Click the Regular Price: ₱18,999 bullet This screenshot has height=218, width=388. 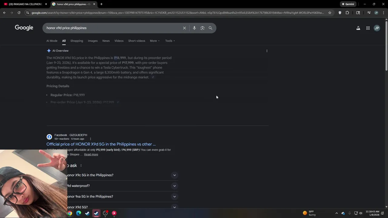coord(68,95)
